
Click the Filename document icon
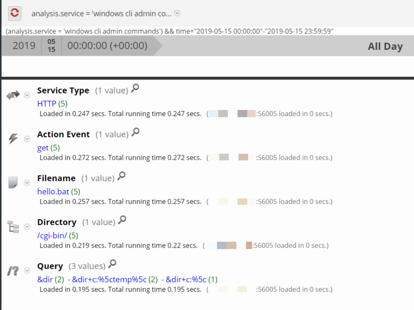[13, 183]
